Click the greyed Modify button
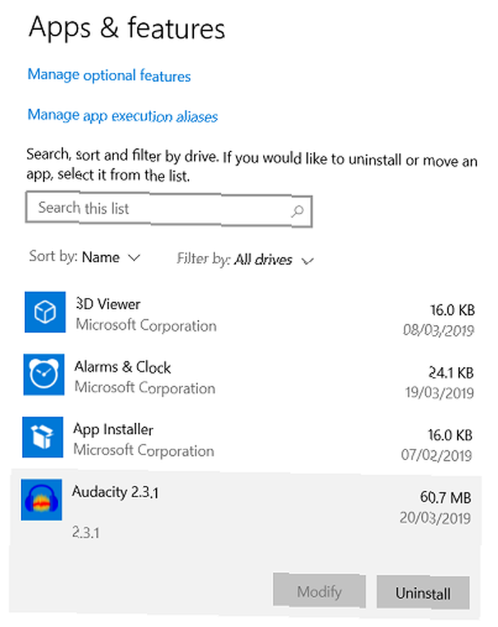 coord(319,591)
